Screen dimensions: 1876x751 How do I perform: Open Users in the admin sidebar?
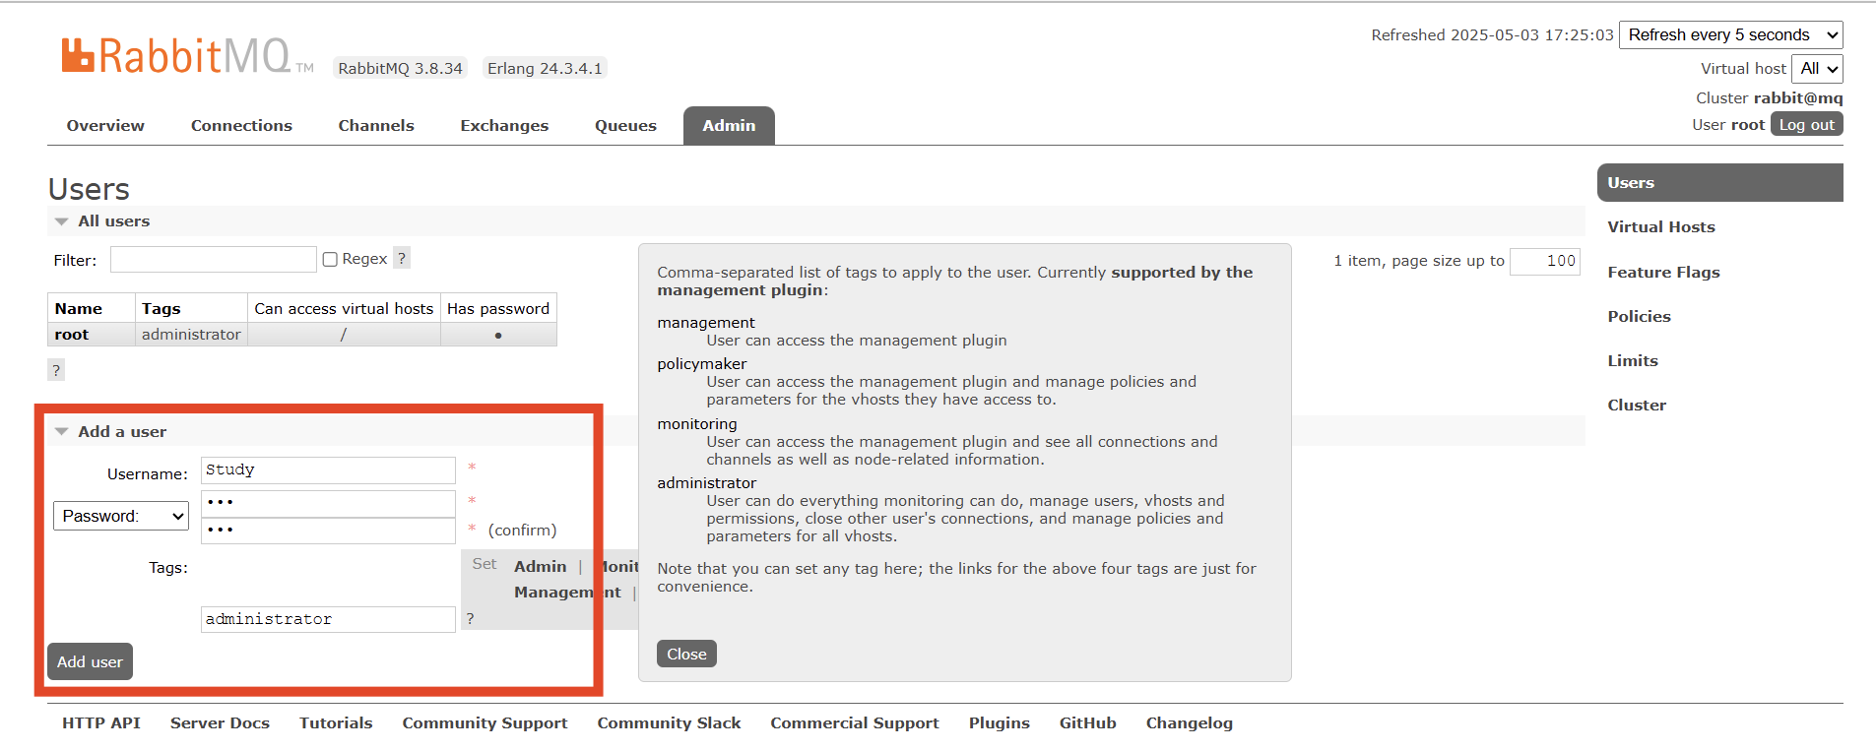[x=1719, y=182]
